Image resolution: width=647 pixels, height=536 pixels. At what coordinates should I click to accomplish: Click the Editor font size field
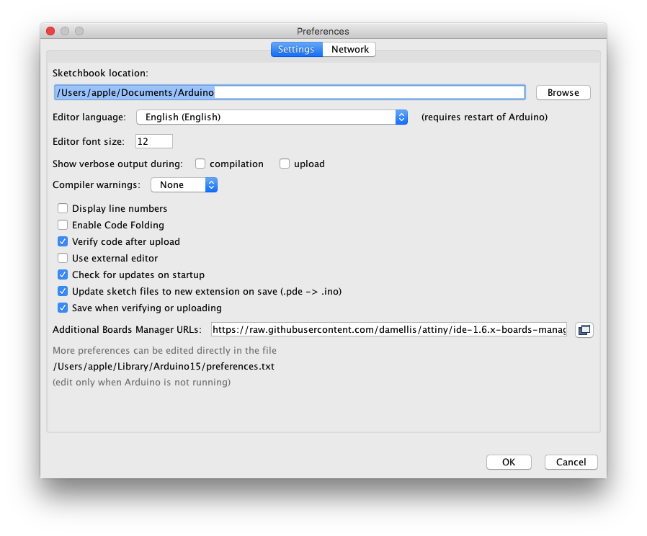tap(154, 141)
